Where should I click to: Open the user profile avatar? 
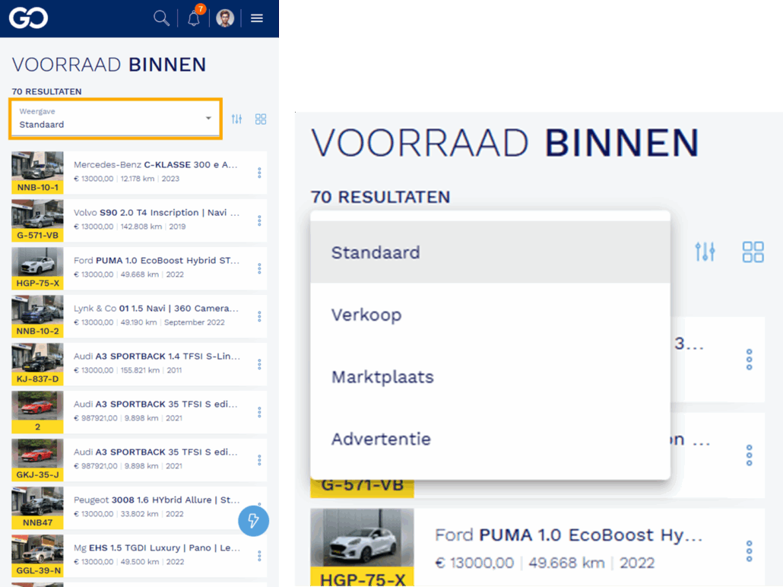pyautogui.click(x=225, y=18)
